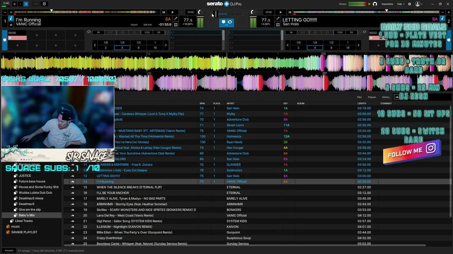453x254 pixels.
Task: Select Babu's Mix crate
Action: tap(27, 215)
